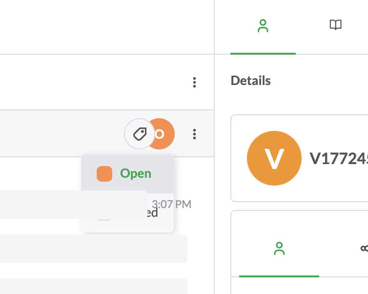Image resolution: width=368 pixels, height=294 pixels.
Task: Select the middle gray message bubble
Action: pos(93,249)
